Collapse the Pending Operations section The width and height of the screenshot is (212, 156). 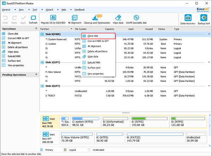(36, 74)
